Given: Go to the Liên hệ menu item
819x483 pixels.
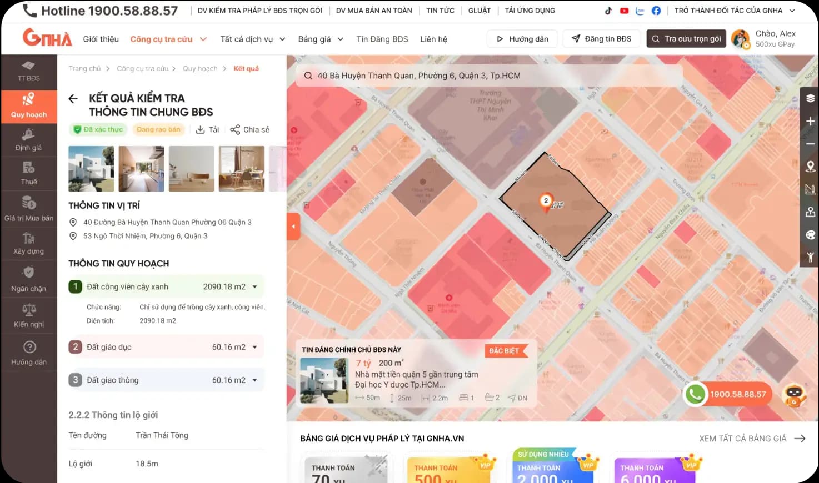Looking at the screenshot, I should (433, 39).
